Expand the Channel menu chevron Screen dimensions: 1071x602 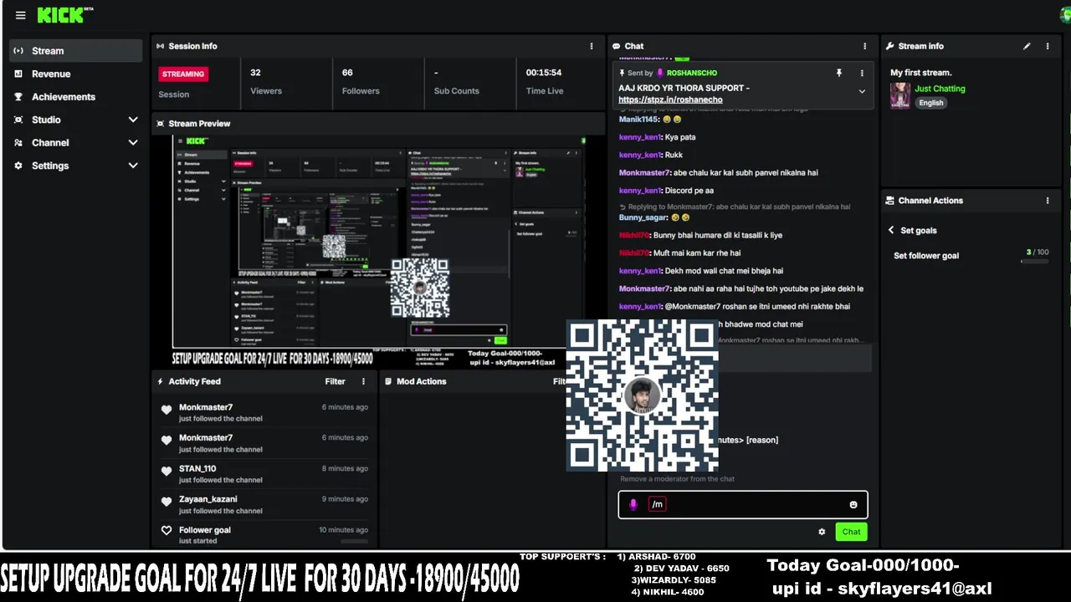132,143
